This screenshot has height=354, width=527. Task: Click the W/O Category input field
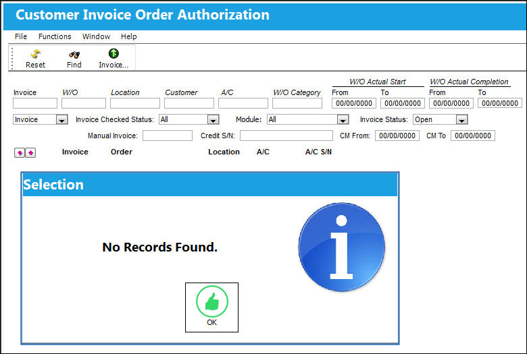pyautogui.click(x=297, y=103)
